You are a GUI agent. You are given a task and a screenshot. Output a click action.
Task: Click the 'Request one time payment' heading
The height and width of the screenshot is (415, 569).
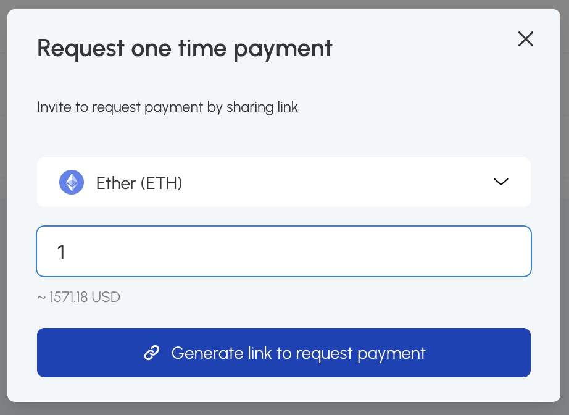click(x=185, y=48)
